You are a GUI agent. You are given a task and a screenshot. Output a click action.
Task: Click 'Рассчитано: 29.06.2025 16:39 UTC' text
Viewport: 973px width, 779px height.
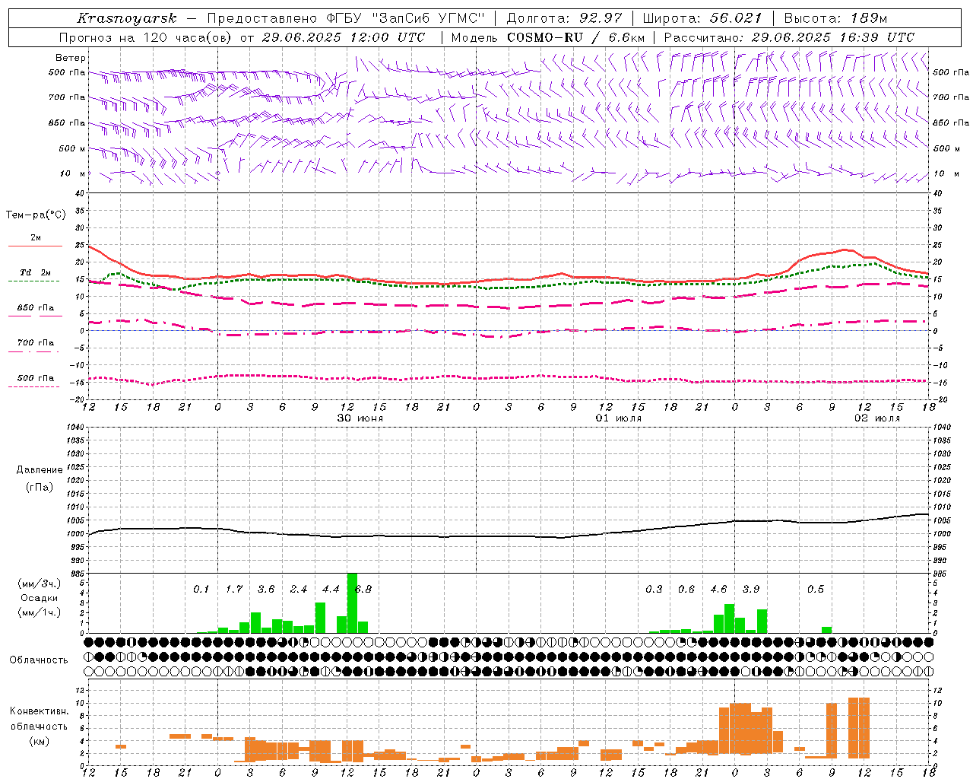[789, 37]
